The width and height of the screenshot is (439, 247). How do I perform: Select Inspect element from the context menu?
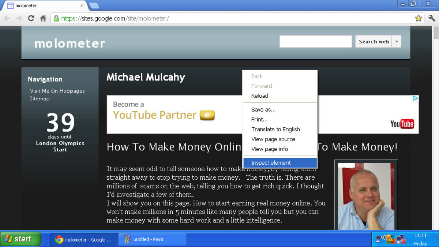[271, 162]
